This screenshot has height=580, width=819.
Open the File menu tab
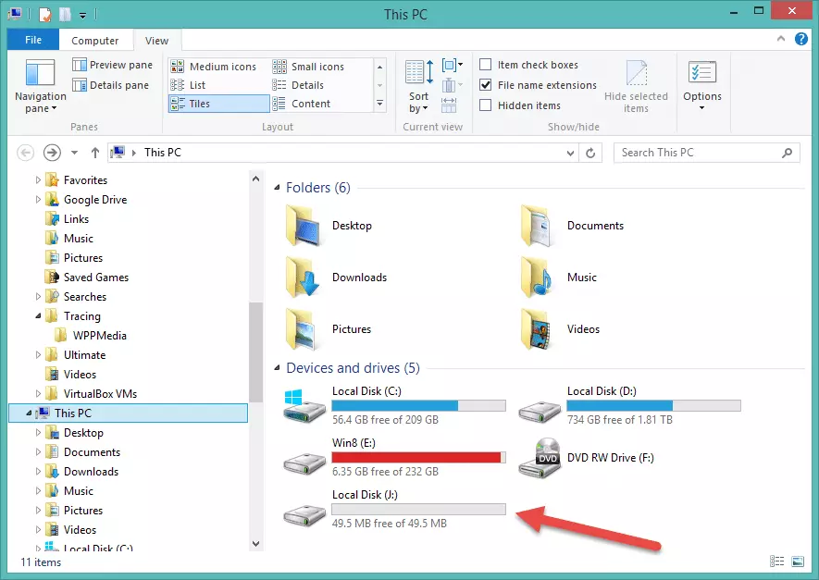pyautogui.click(x=33, y=41)
